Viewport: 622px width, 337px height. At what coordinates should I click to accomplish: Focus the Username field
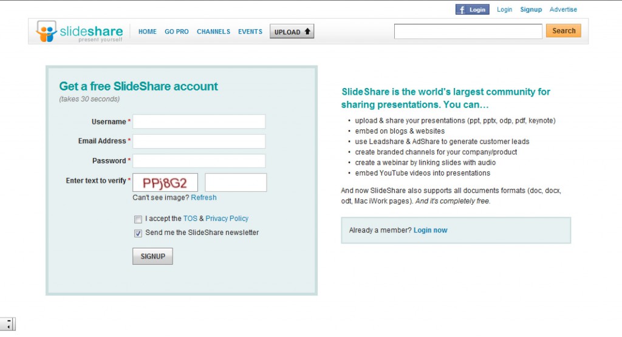click(x=199, y=121)
